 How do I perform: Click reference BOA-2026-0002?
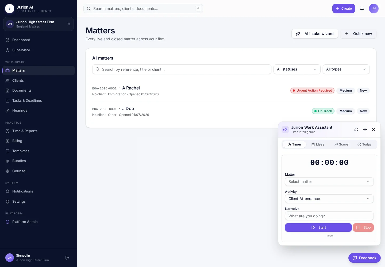(x=104, y=88)
